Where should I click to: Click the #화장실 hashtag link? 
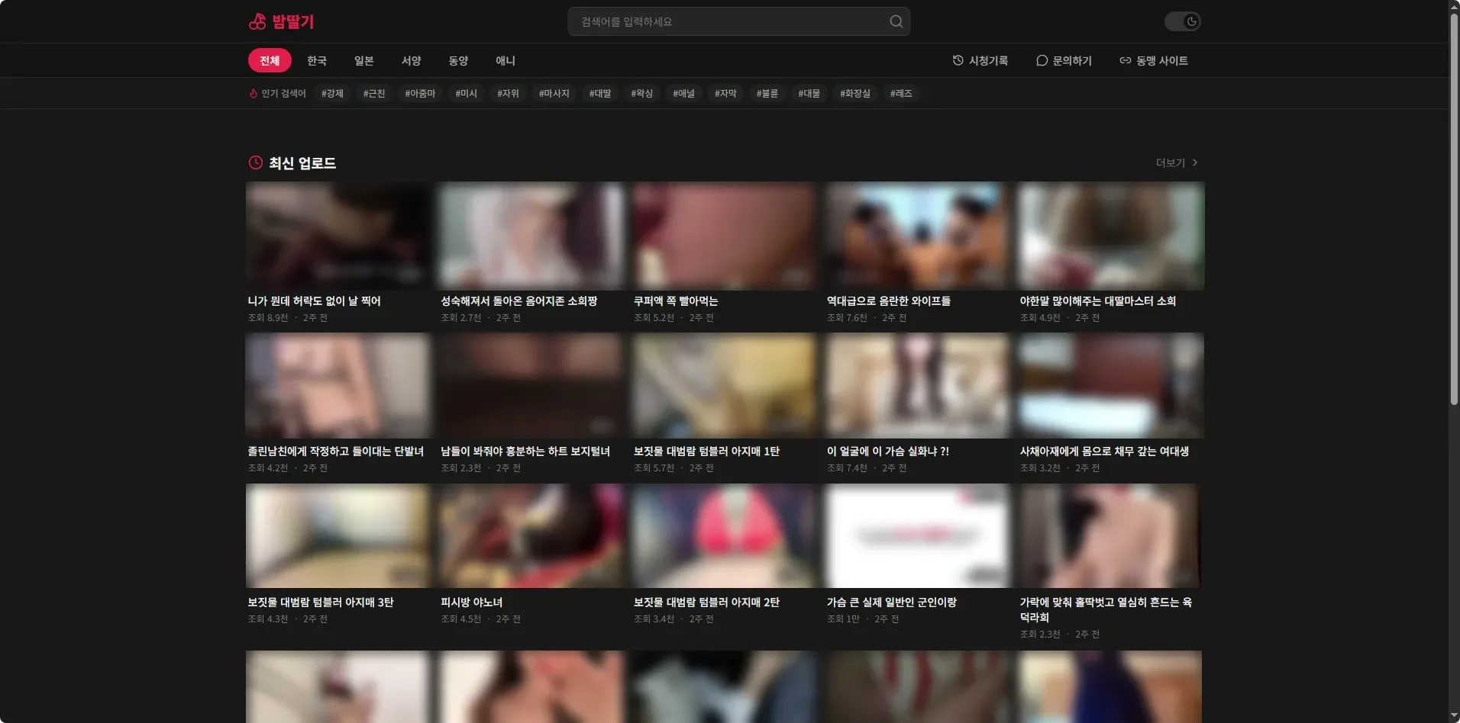pos(855,93)
